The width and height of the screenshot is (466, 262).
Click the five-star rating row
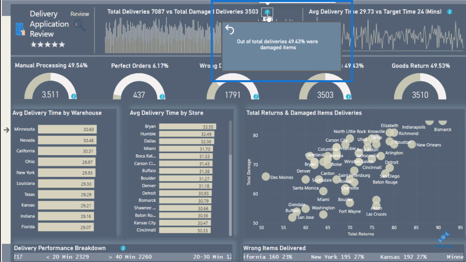click(47, 44)
